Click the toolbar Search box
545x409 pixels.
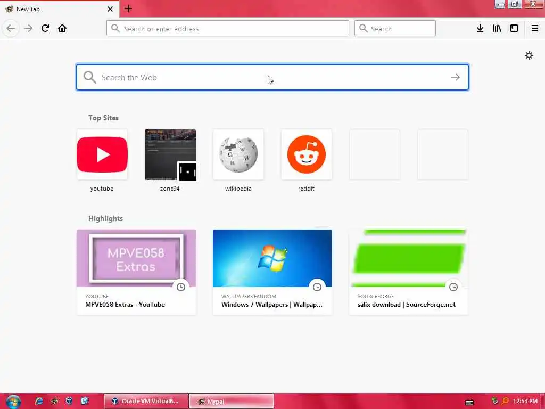(395, 29)
